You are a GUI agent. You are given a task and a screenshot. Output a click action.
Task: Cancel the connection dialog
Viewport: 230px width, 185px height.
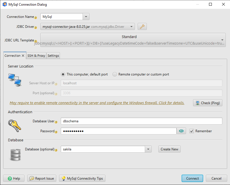216,178
